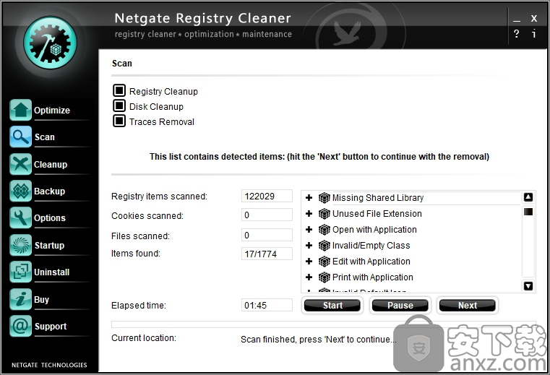This screenshot has width=550, height=375.
Task: Open the Cleanup section
Action: 51,165
